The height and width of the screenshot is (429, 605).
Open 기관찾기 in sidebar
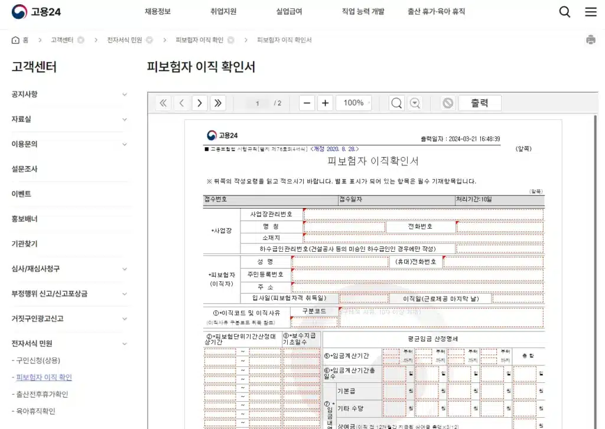(24, 244)
